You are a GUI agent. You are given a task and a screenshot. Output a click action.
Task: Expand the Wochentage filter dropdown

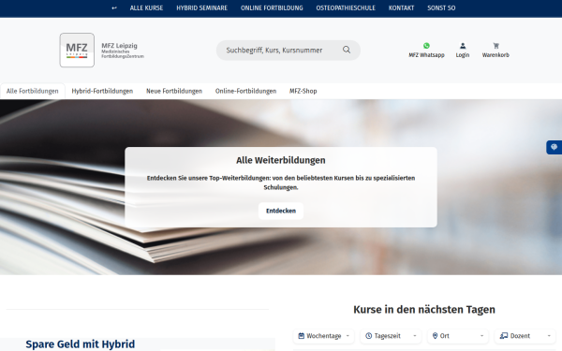(324, 336)
